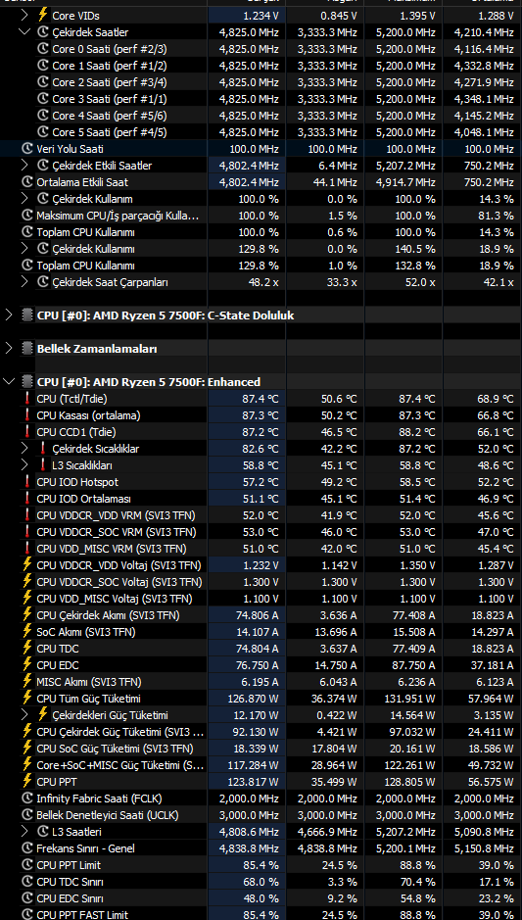Click the clock icon of Infinity Fabric Saati
The image size is (522, 920).
point(27,799)
